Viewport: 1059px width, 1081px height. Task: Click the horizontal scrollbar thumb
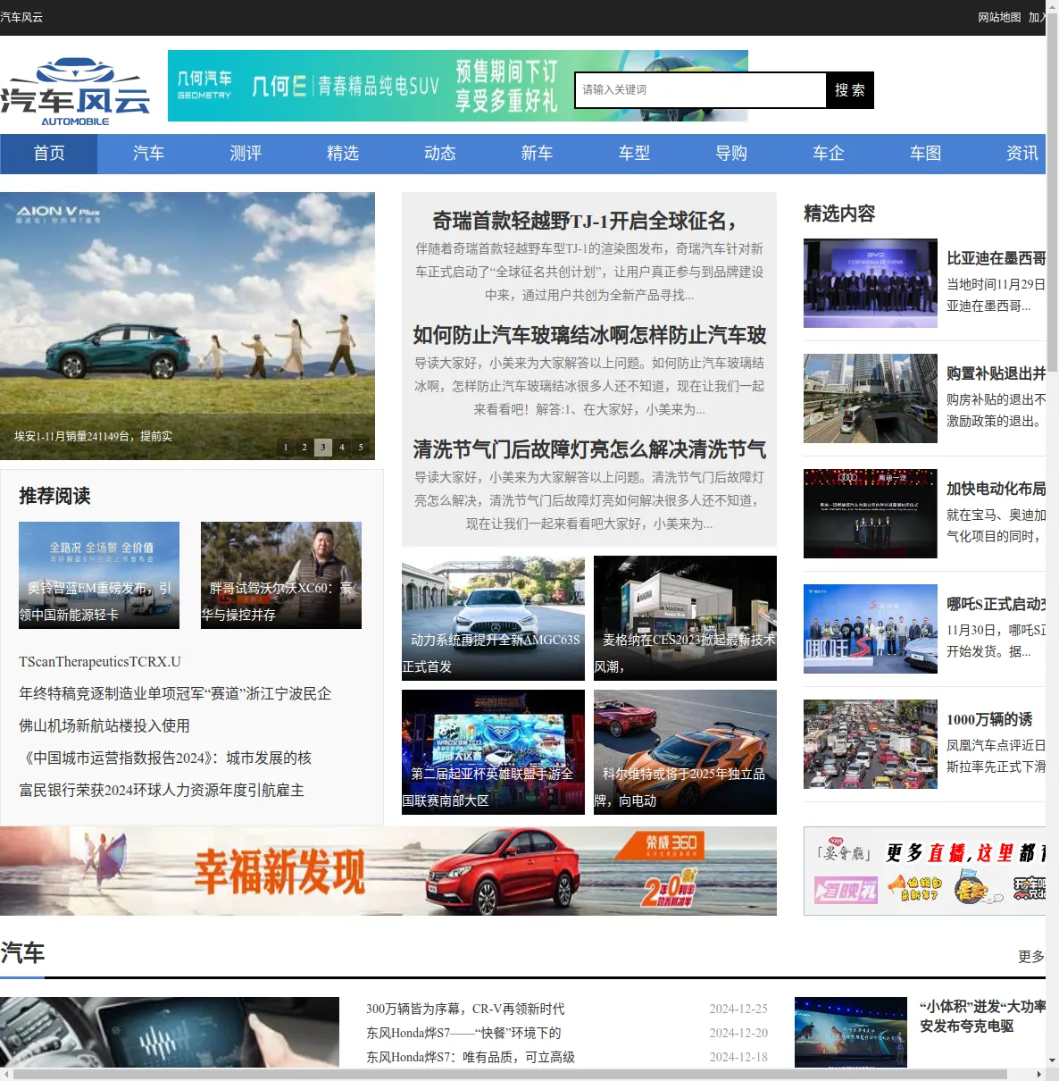(x=511, y=1074)
